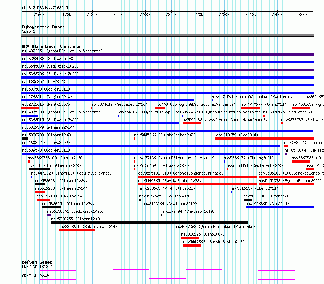Viewport: 324px width, 284px height.
Task: Select the nsv589568 Cooper2011 variant label
Action: (x=46, y=89)
